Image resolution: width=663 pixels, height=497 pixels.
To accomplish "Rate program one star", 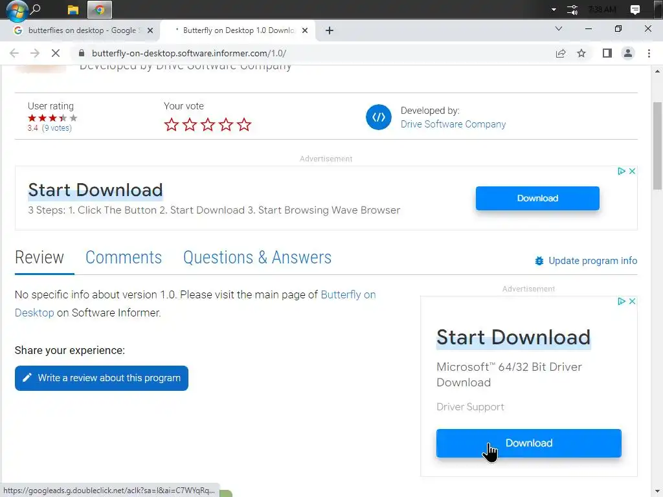I will pyautogui.click(x=171, y=125).
